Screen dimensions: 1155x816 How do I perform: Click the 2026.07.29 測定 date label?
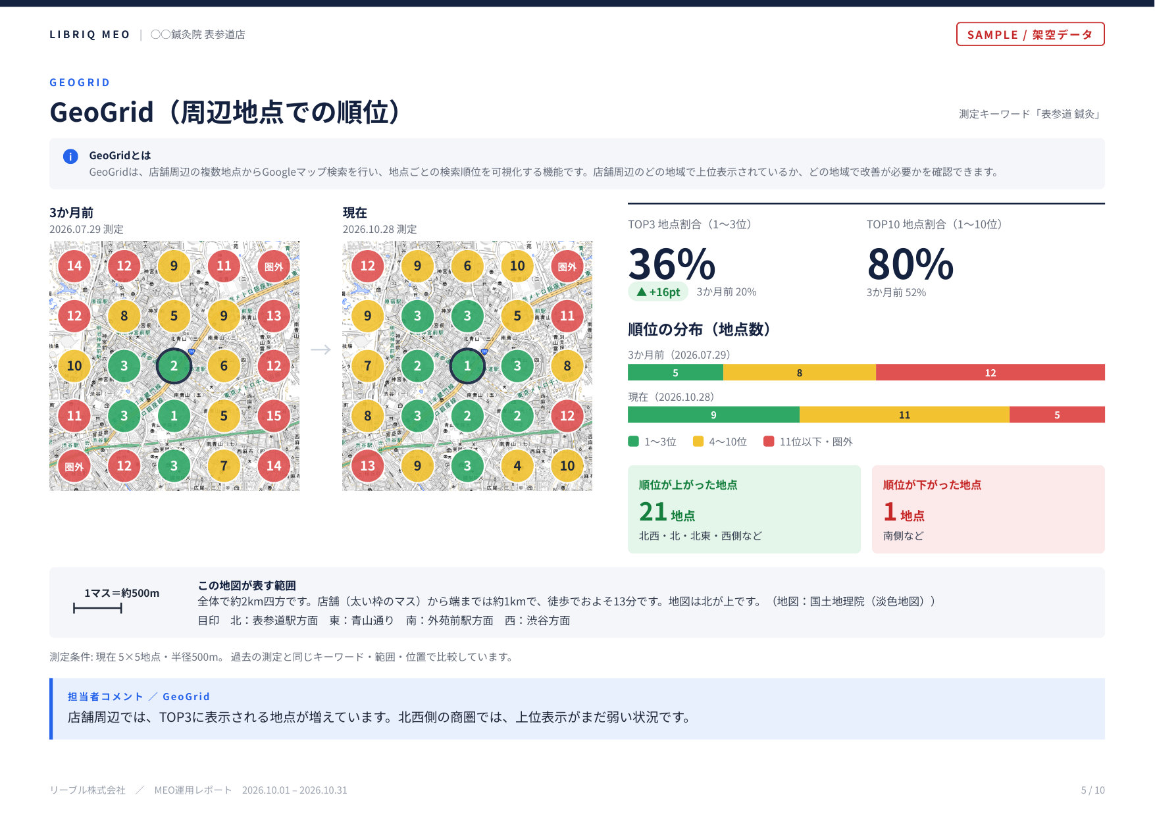[86, 229]
